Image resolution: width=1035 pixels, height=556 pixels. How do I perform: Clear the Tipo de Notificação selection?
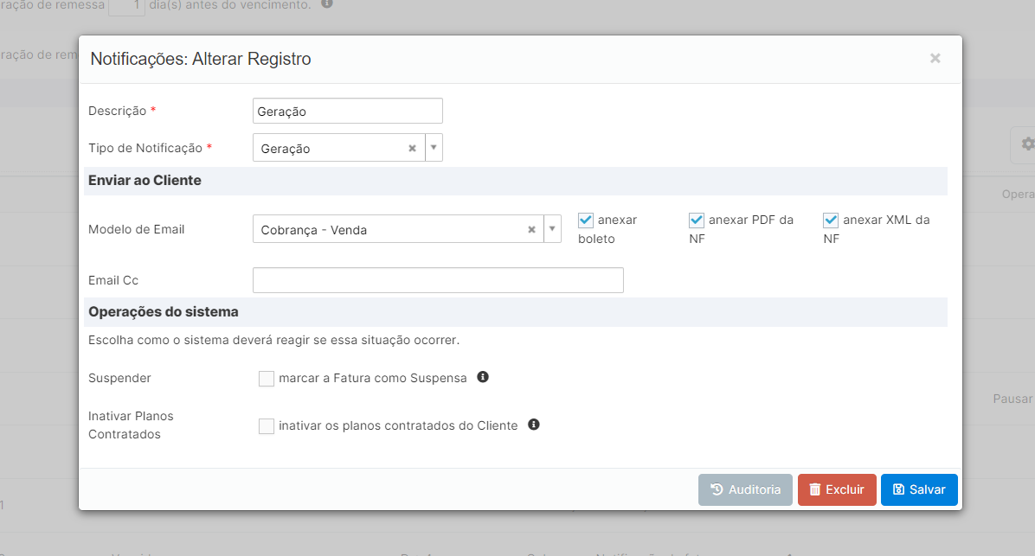click(413, 148)
